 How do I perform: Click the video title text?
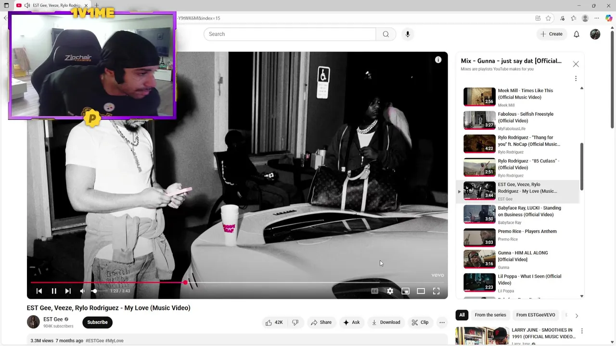coord(108,308)
